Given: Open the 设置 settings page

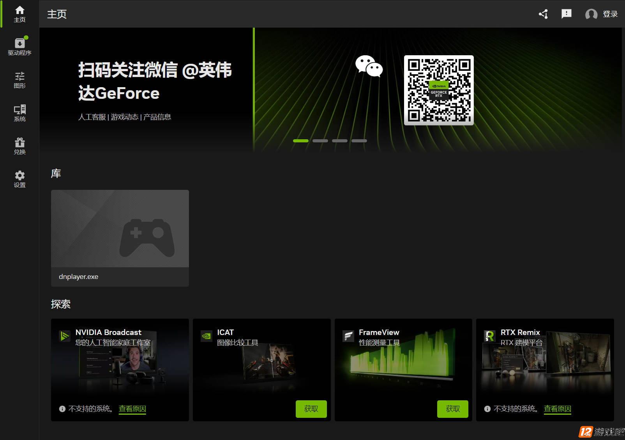Looking at the screenshot, I should coord(19,179).
